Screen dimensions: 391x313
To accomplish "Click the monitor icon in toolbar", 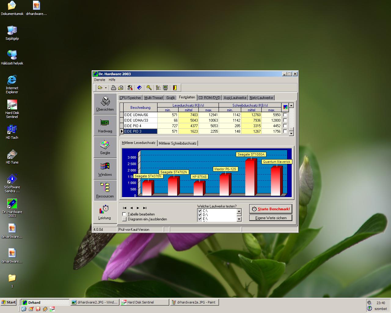I will point(165,88).
